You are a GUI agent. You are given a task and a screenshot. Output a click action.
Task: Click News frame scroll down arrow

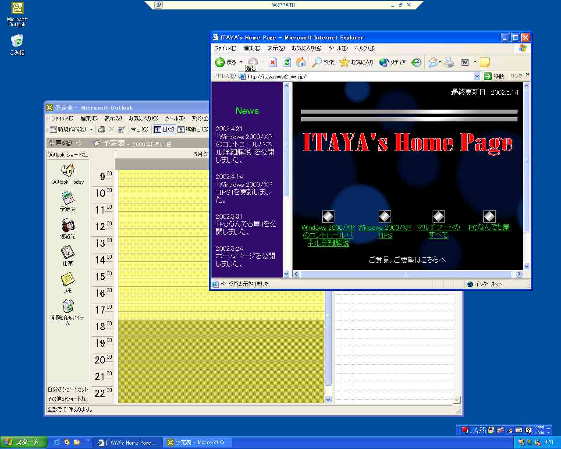pyautogui.click(x=287, y=274)
